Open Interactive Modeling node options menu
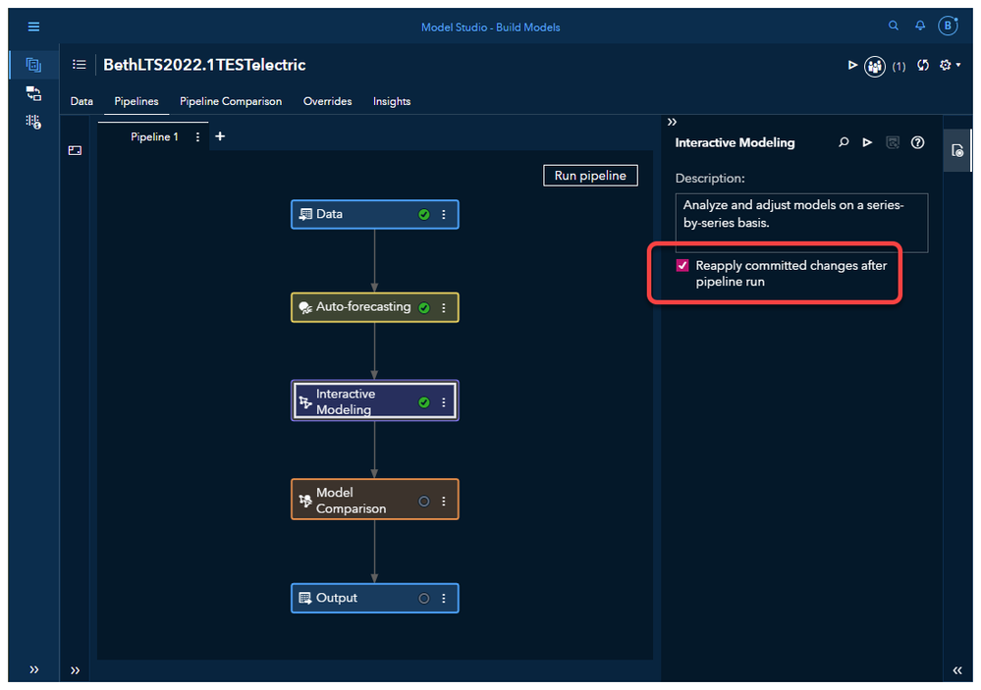This screenshot has width=981, height=690. 444,402
